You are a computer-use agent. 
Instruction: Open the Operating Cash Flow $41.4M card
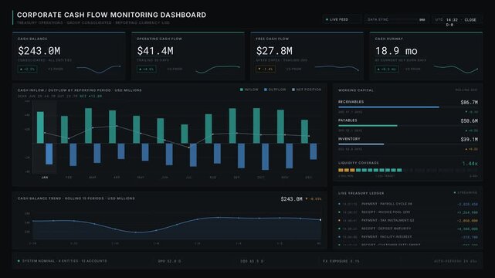pos(188,56)
